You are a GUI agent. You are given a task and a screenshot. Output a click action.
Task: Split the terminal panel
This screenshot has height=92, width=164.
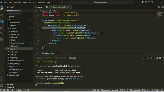(157, 58)
